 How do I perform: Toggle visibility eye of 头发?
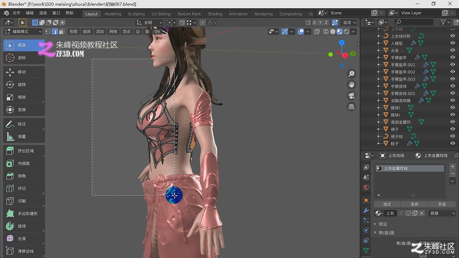pos(453,50)
